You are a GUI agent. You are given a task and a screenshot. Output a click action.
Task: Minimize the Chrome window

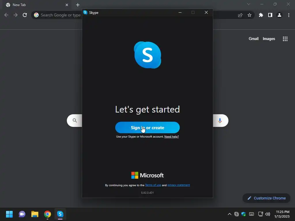[262, 4]
